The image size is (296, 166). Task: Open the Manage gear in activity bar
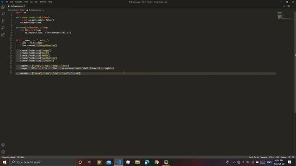3,152
